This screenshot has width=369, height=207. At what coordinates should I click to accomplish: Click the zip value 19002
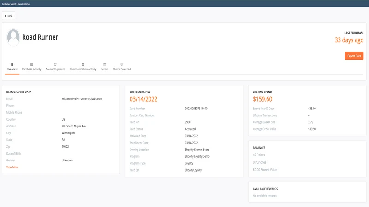point(65,146)
